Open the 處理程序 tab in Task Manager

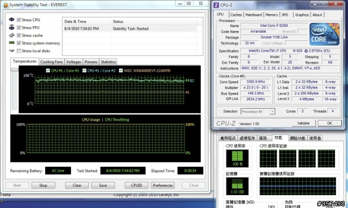[247, 138]
